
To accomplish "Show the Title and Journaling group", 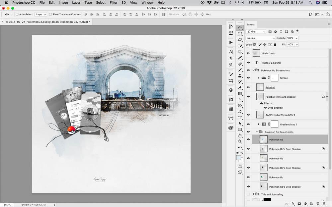I will pyautogui.click(x=248, y=194).
